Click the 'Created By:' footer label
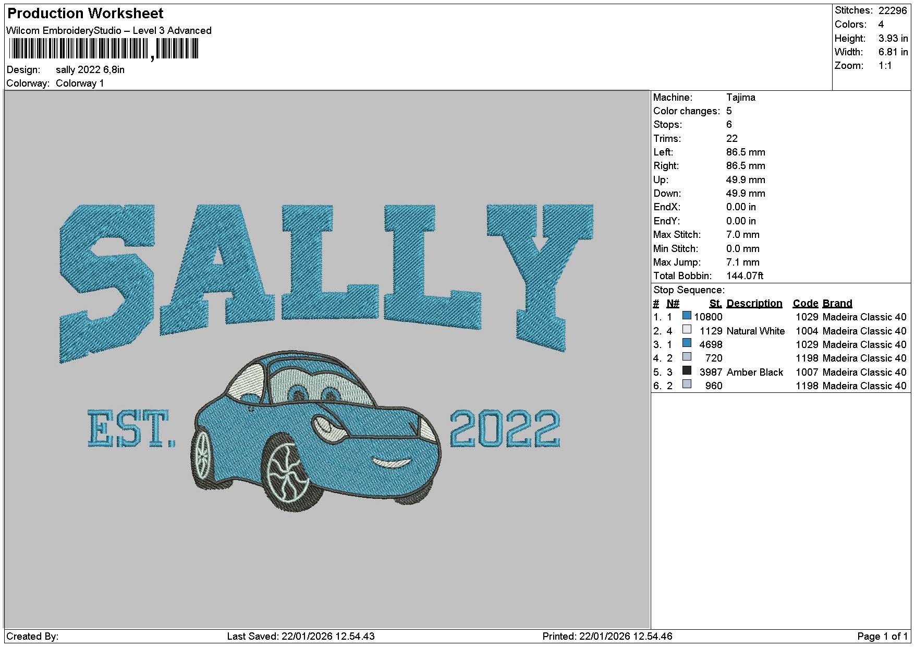 [32, 637]
